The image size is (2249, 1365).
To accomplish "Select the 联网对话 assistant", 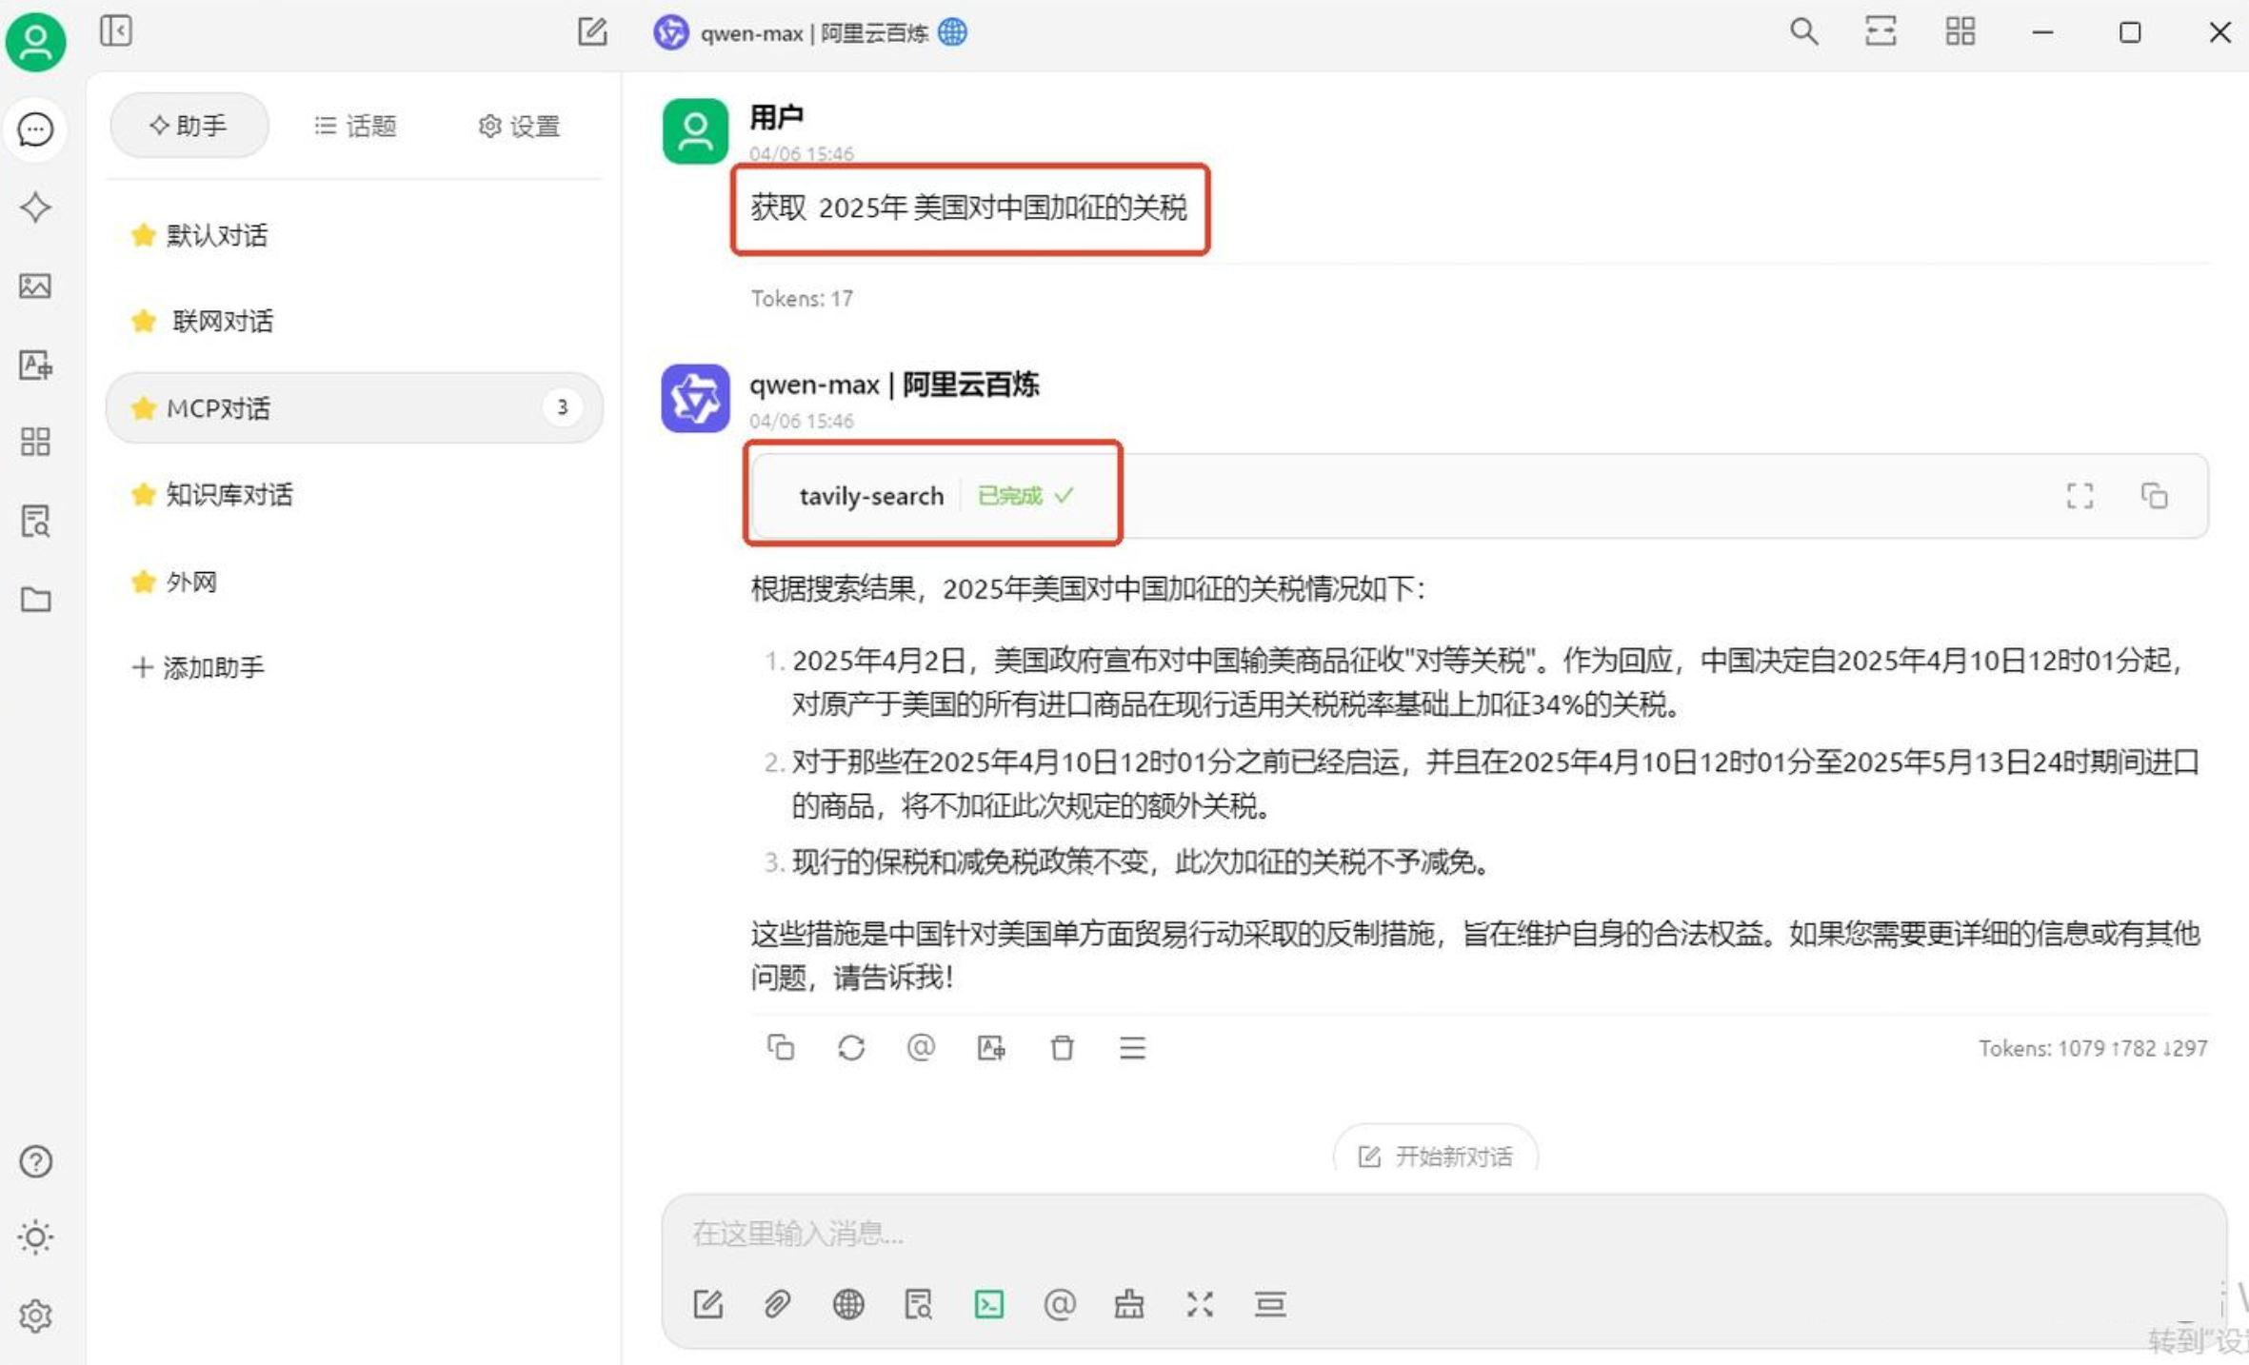I will tap(354, 321).
